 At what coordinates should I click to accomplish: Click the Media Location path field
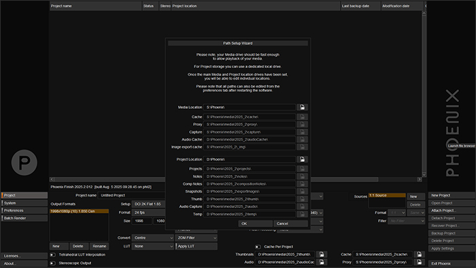click(x=250, y=107)
